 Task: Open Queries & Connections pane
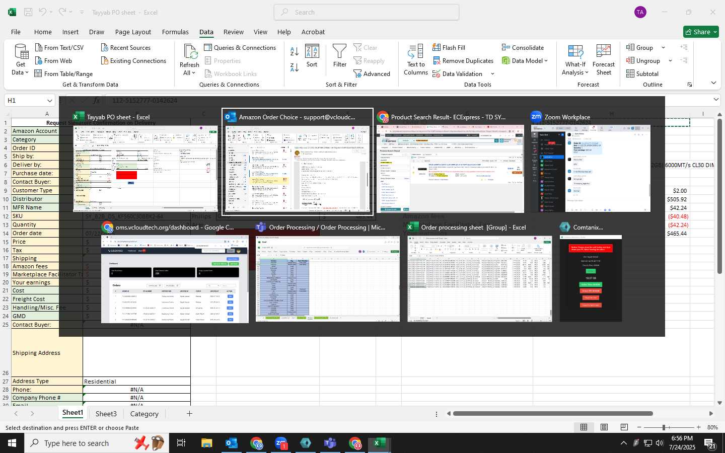click(x=240, y=47)
